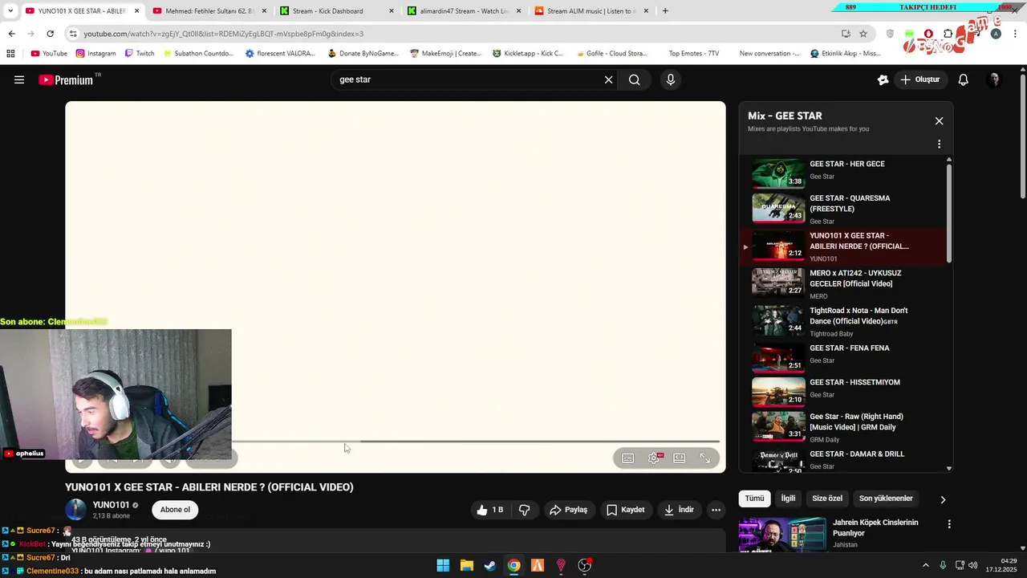Open Jahrein Köpek Cinslerinin Puanlıyor thumbnail
This screenshot has width=1027, height=578.
(x=782, y=535)
